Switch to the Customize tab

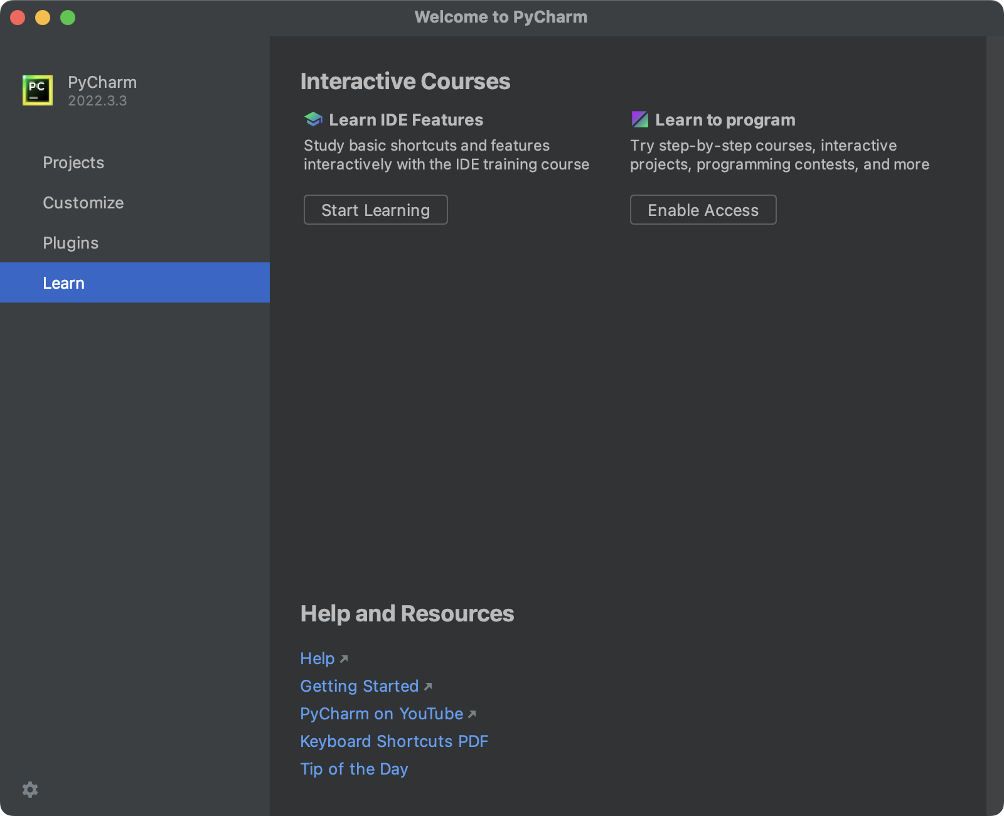point(135,203)
